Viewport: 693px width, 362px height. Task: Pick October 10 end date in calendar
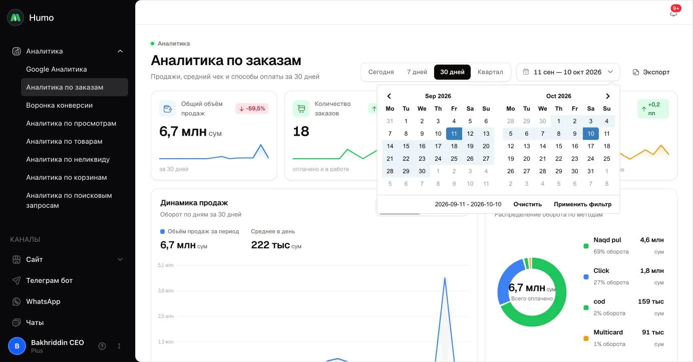591,134
